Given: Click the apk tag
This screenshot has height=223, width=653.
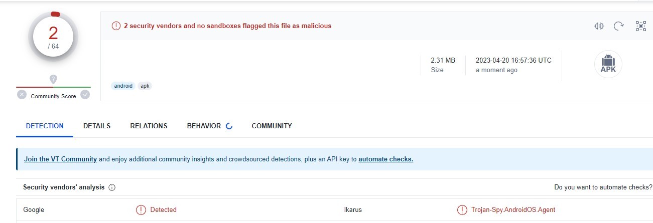Looking at the screenshot, I should (x=145, y=86).
